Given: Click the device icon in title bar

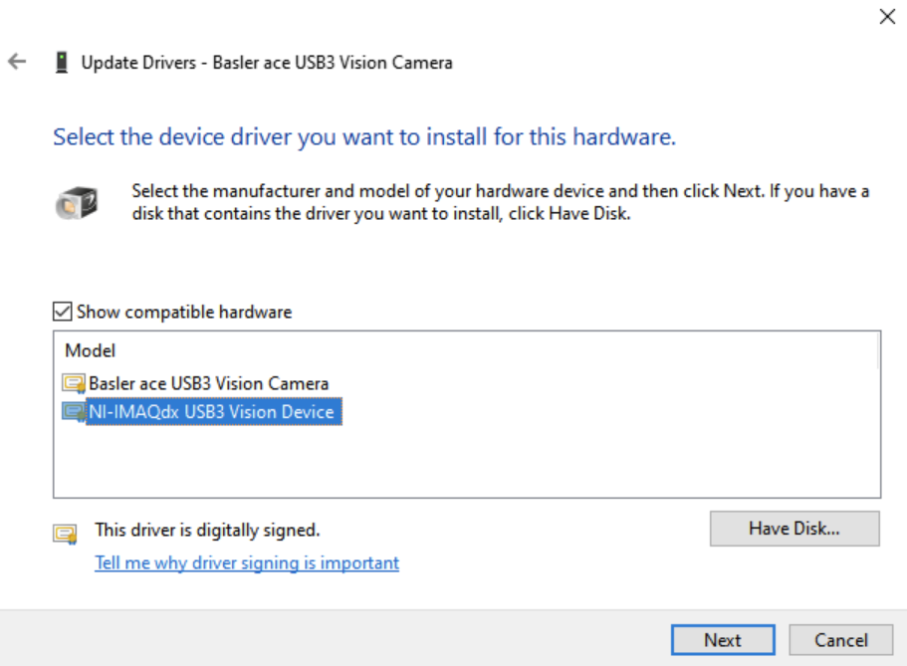Looking at the screenshot, I should (x=62, y=62).
